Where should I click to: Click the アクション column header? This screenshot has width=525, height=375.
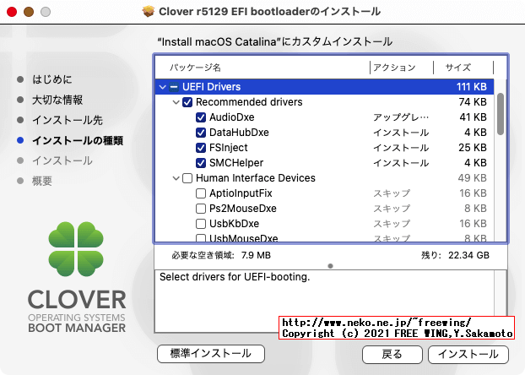(394, 68)
